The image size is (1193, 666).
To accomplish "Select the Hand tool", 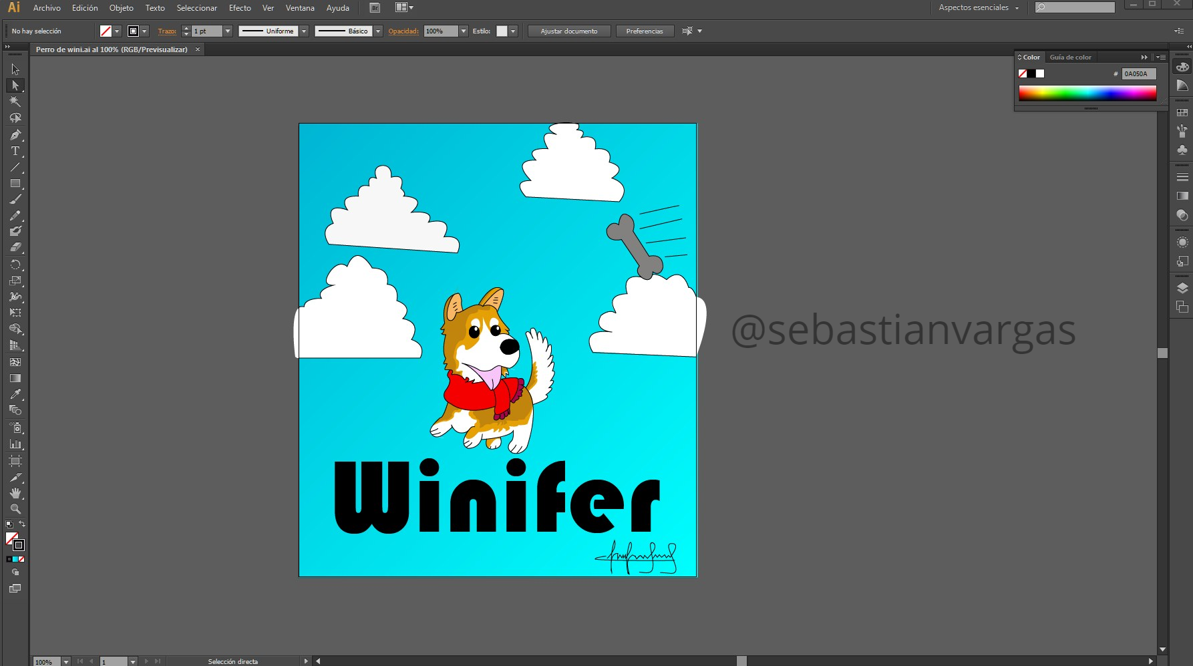I will pos(15,493).
